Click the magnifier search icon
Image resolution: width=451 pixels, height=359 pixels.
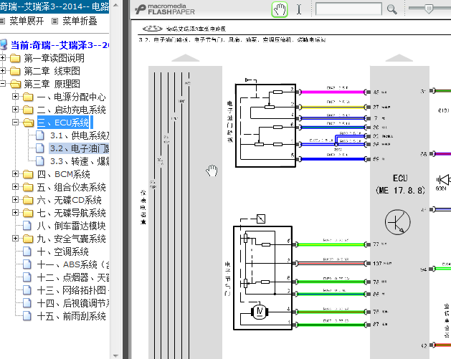[391, 9]
